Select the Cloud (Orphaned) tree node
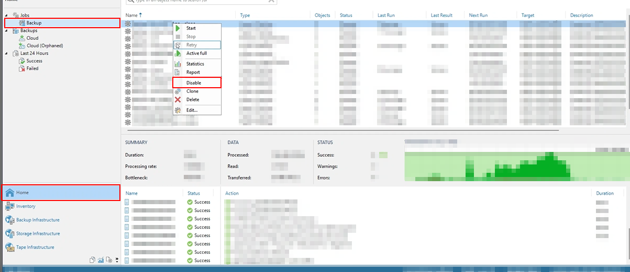Viewport: 630px width, 272px height. point(40,45)
